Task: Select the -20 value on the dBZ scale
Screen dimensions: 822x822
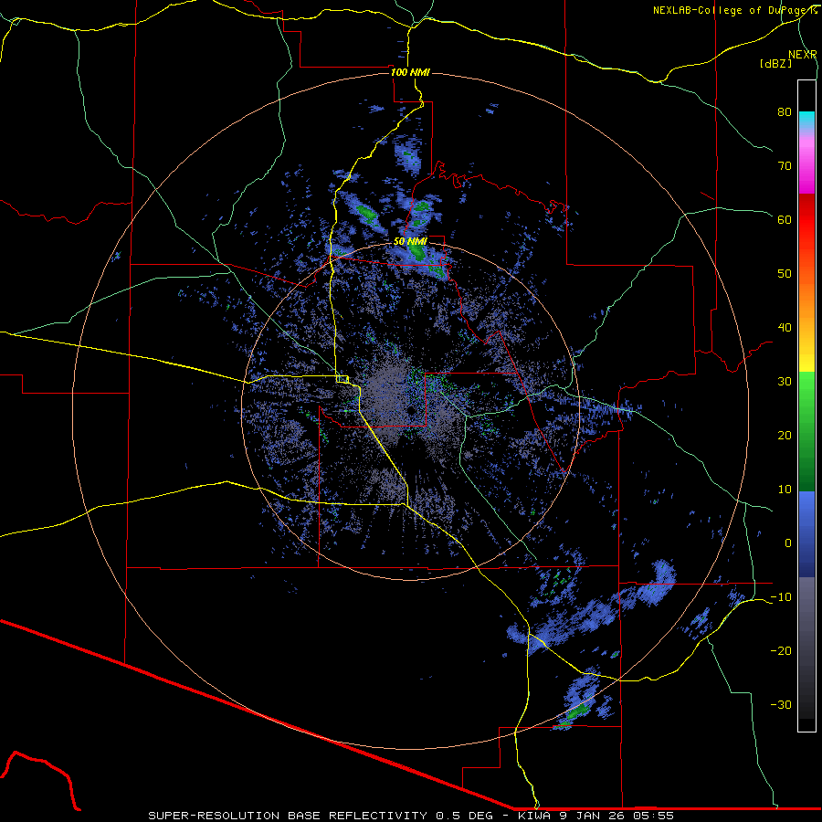Action: click(x=781, y=650)
